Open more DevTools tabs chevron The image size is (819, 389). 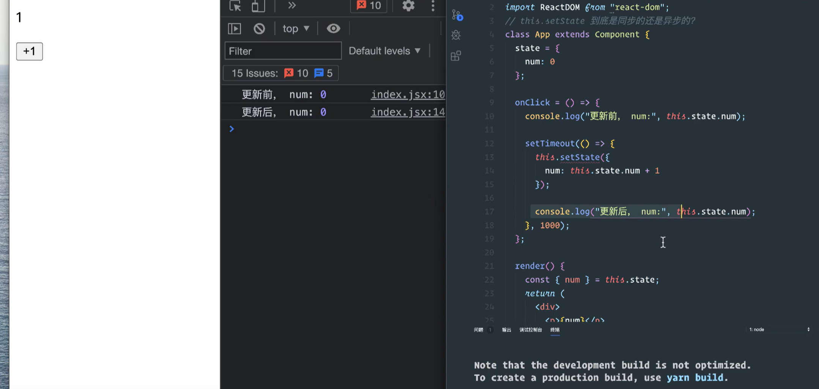(x=291, y=5)
